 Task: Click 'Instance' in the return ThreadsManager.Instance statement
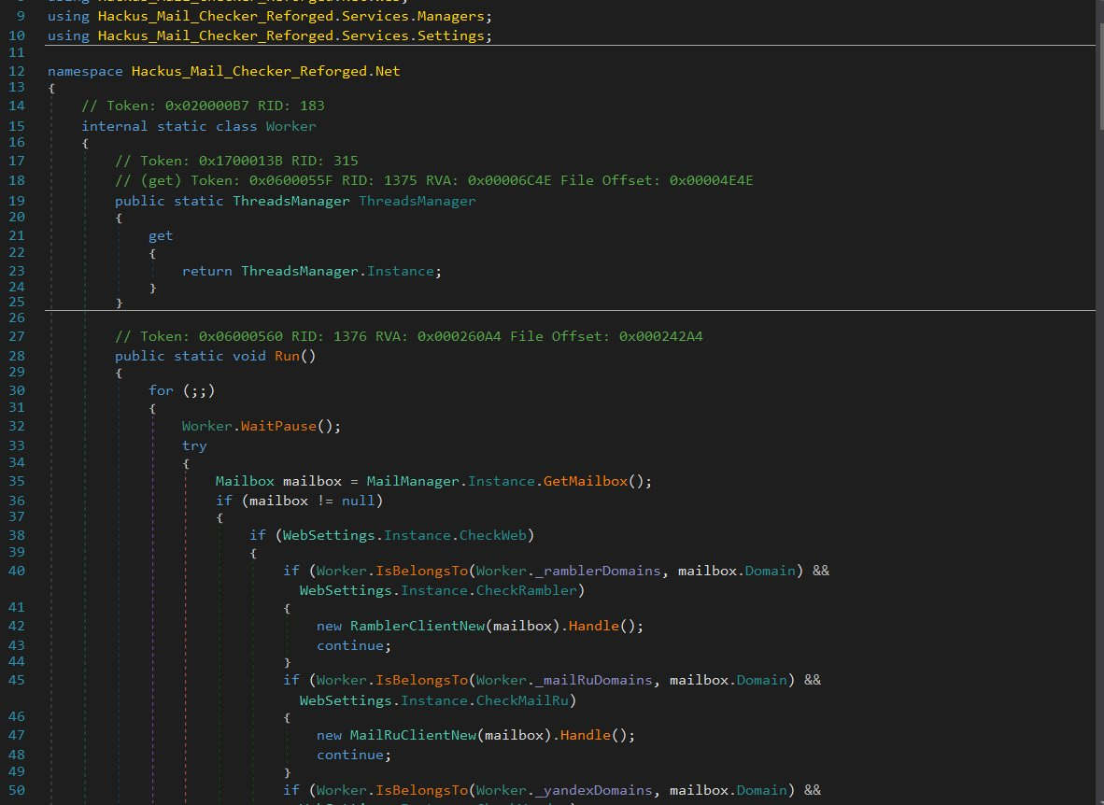point(401,271)
